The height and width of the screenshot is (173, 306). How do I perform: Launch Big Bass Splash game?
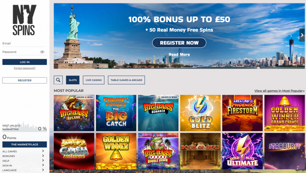[x=74, y=113]
